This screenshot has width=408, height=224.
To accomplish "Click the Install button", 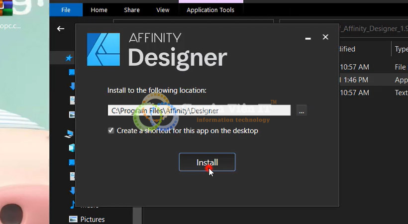I will [x=207, y=162].
